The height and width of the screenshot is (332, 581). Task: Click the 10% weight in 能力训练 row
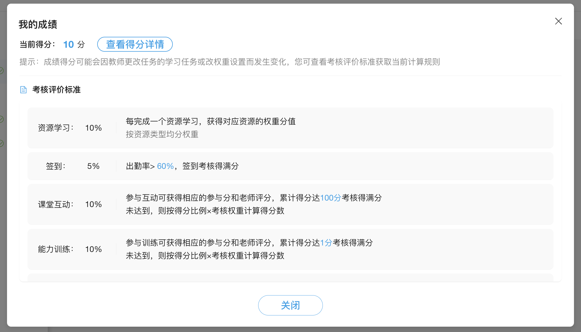[x=93, y=249]
